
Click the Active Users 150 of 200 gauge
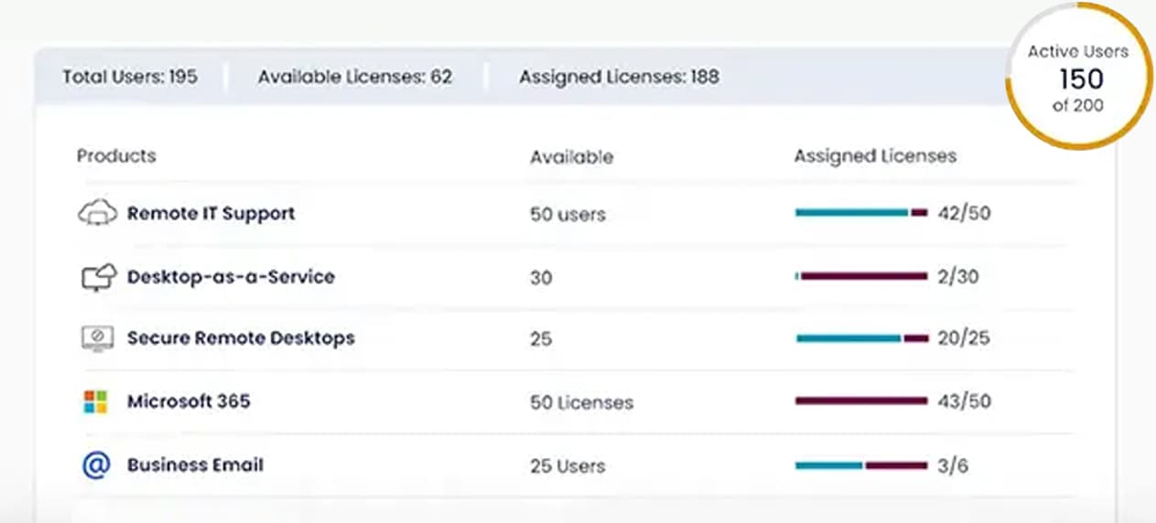click(x=1078, y=79)
